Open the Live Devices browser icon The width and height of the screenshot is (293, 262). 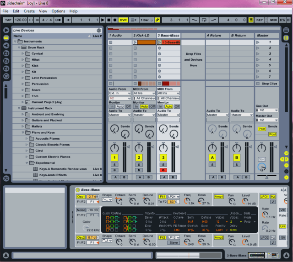pos(6,30)
